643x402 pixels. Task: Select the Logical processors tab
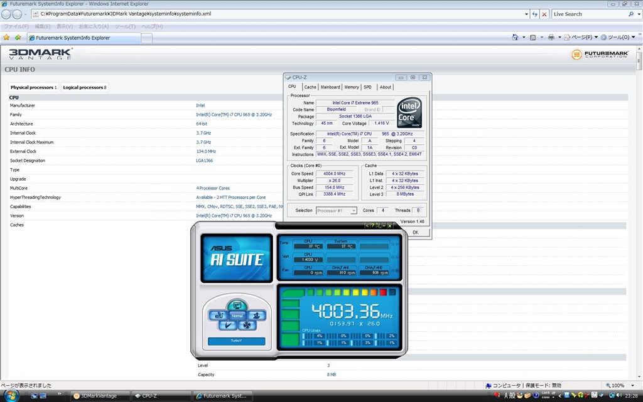[x=85, y=87]
